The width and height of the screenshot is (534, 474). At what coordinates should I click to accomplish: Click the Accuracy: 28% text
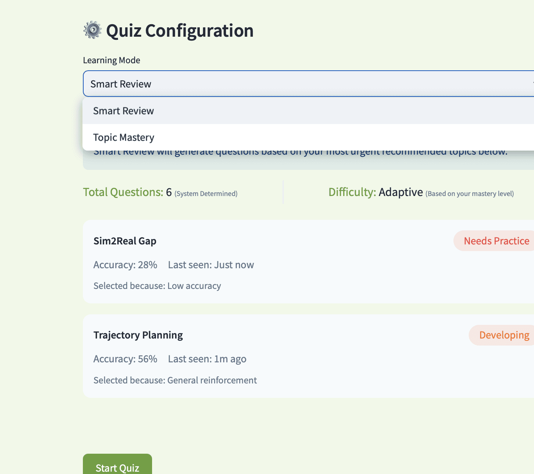click(x=125, y=265)
